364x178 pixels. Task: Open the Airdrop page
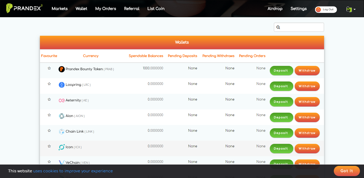275,9
